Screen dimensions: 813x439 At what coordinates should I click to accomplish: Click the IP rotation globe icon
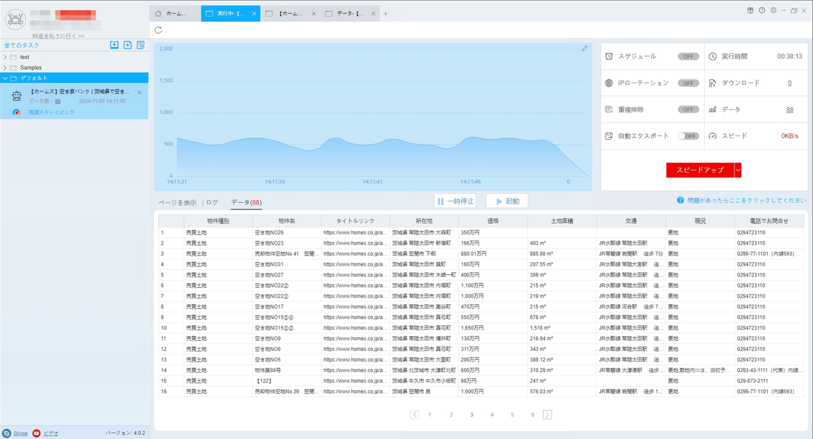tap(610, 83)
